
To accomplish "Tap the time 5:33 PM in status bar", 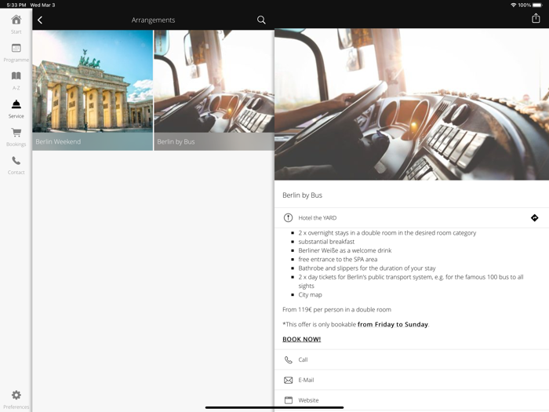I will [x=16, y=5].
